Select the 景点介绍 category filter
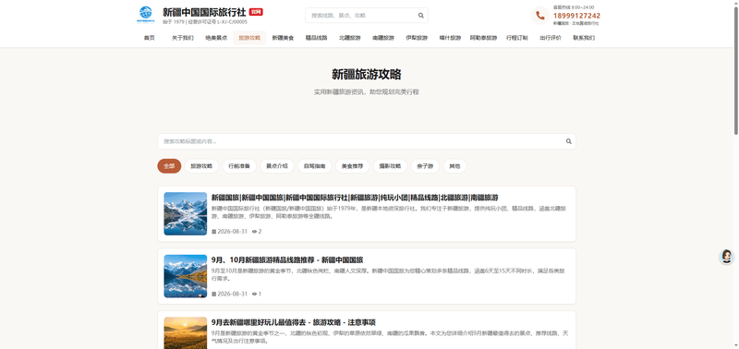 (277, 166)
